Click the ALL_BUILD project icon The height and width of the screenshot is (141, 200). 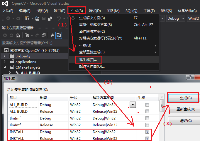pos(17,73)
